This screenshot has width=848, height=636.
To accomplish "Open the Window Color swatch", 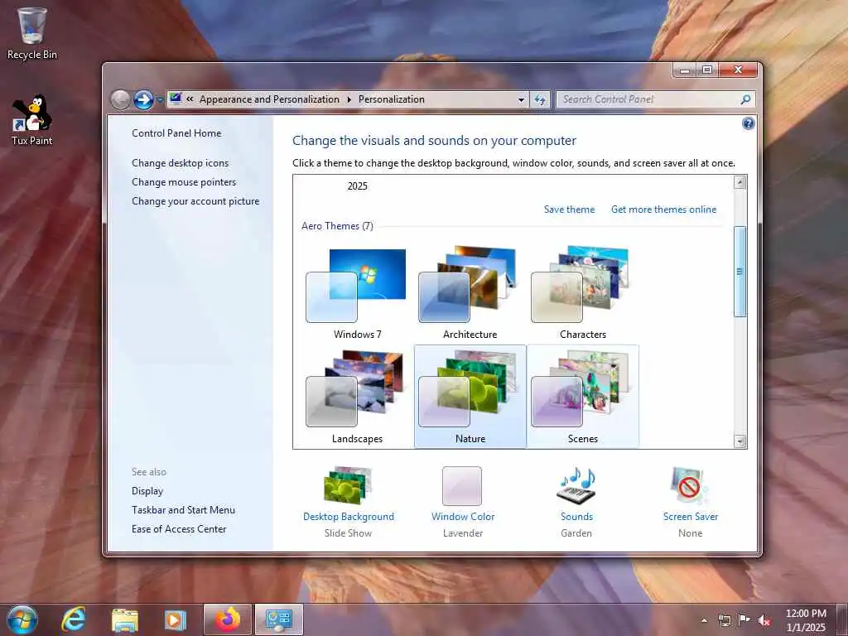I will (x=462, y=485).
